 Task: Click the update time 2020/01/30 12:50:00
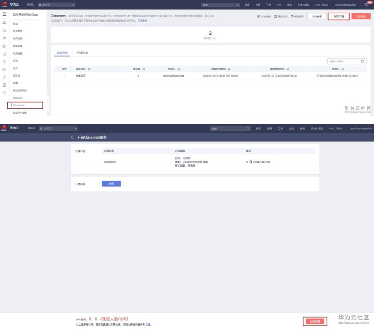pos(279,76)
